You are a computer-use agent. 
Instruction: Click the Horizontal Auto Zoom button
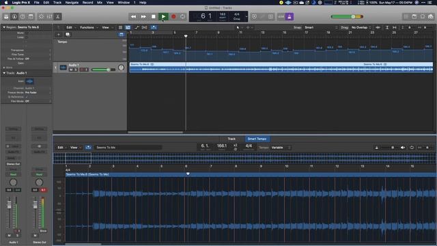pyautogui.click(x=395, y=27)
